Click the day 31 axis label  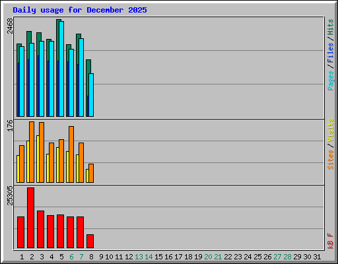point(317,257)
